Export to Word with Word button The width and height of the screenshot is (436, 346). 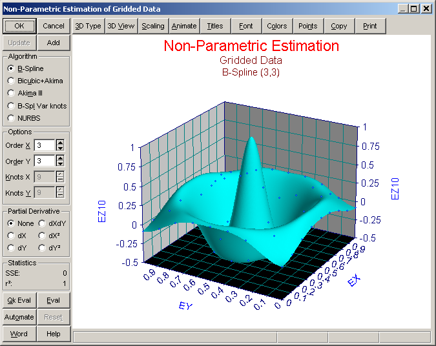click(19, 334)
